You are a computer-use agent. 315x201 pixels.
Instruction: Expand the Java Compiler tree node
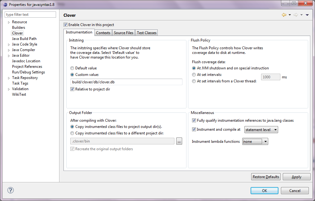pyautogui.click(x=9, y=50)
